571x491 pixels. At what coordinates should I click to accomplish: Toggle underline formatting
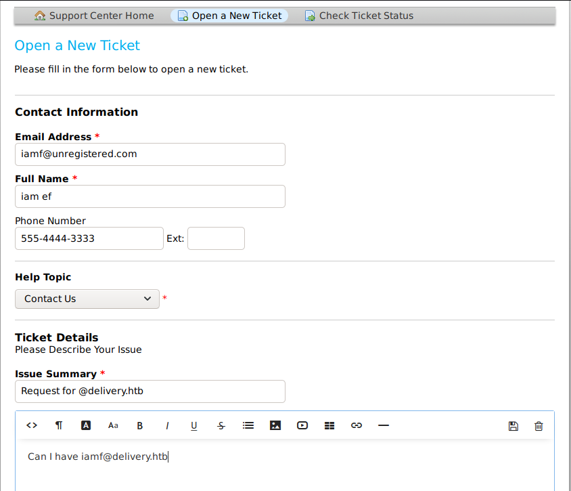coord(194,425)
